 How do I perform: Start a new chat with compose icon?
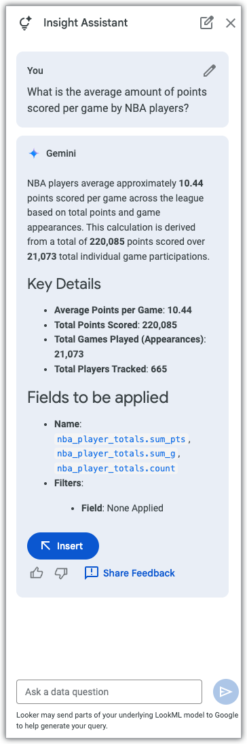click(206, 23)
